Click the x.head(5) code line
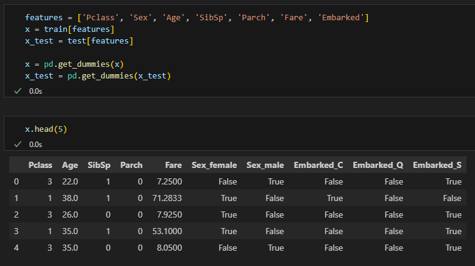This screenshot has width=475, height=266. coord(46,129)
